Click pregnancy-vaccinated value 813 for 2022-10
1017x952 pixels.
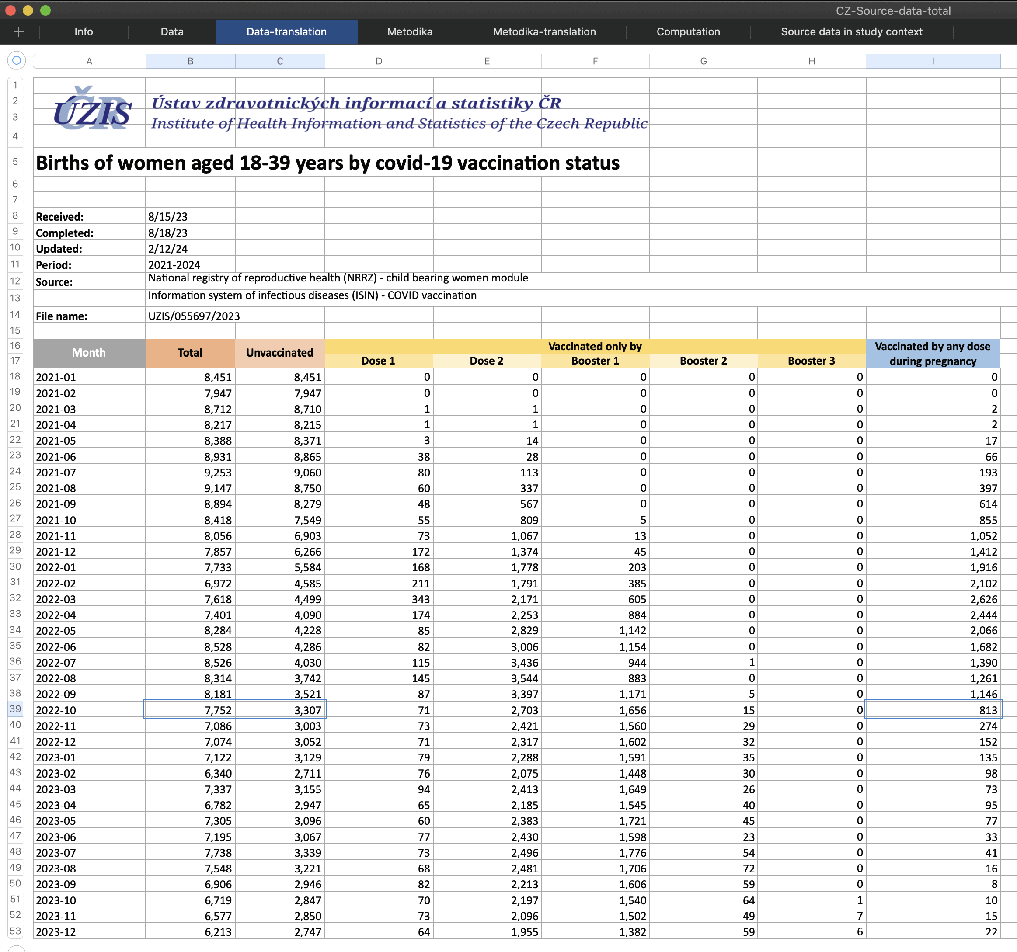click(933, 710)
